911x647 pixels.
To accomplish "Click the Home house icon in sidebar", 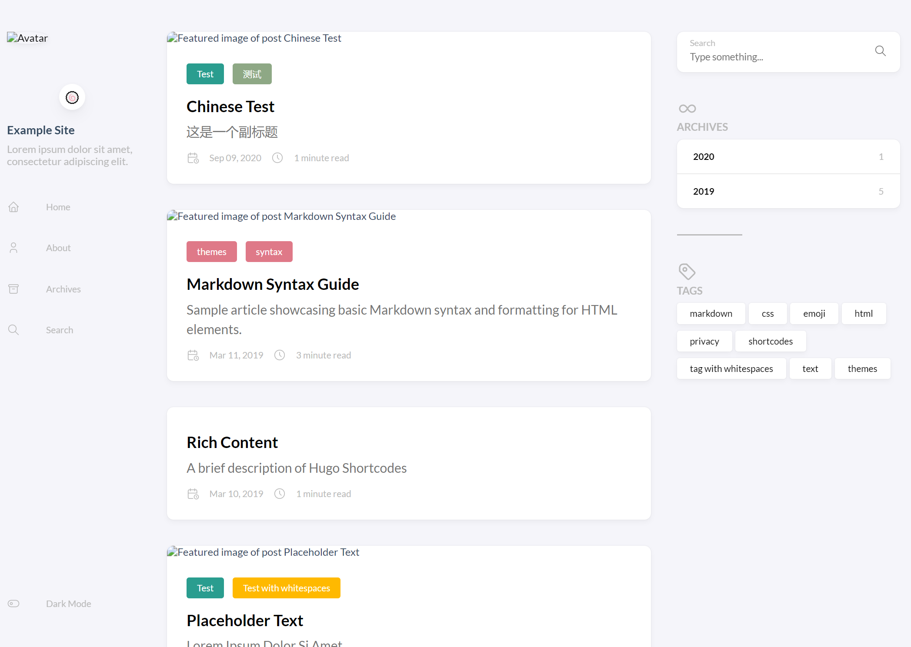I will point(13,207).
